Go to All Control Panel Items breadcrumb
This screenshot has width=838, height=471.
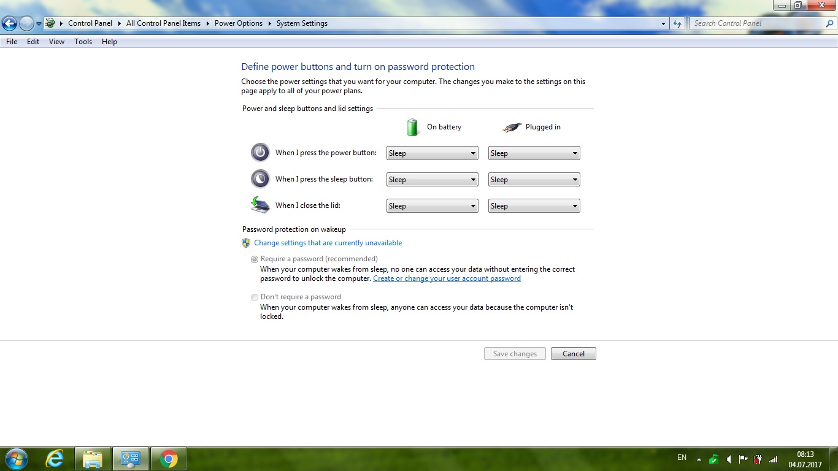163,23
